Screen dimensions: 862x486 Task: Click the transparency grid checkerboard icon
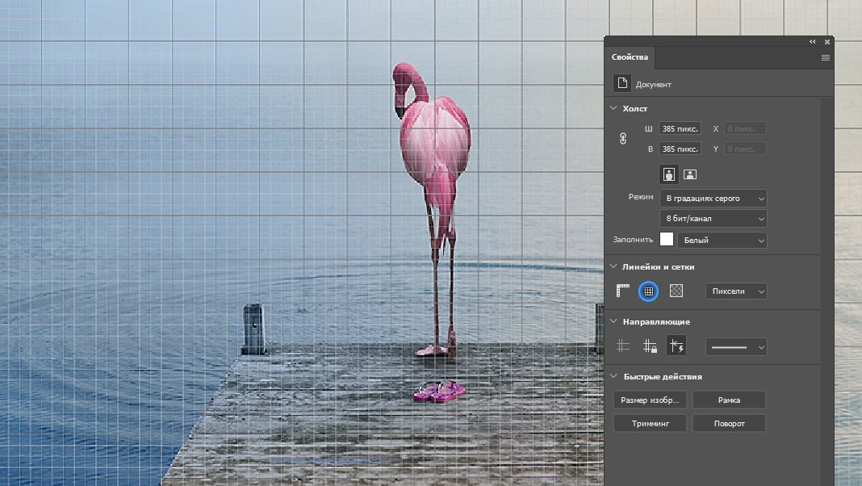tap(676, 291)
